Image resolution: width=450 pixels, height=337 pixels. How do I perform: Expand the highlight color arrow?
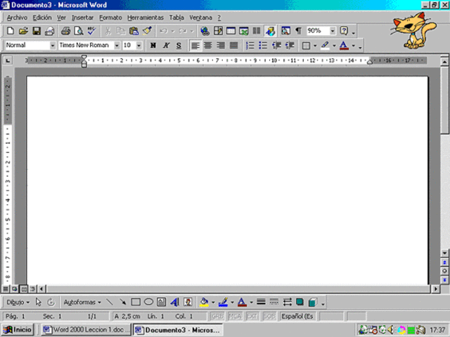coord(334,46)
